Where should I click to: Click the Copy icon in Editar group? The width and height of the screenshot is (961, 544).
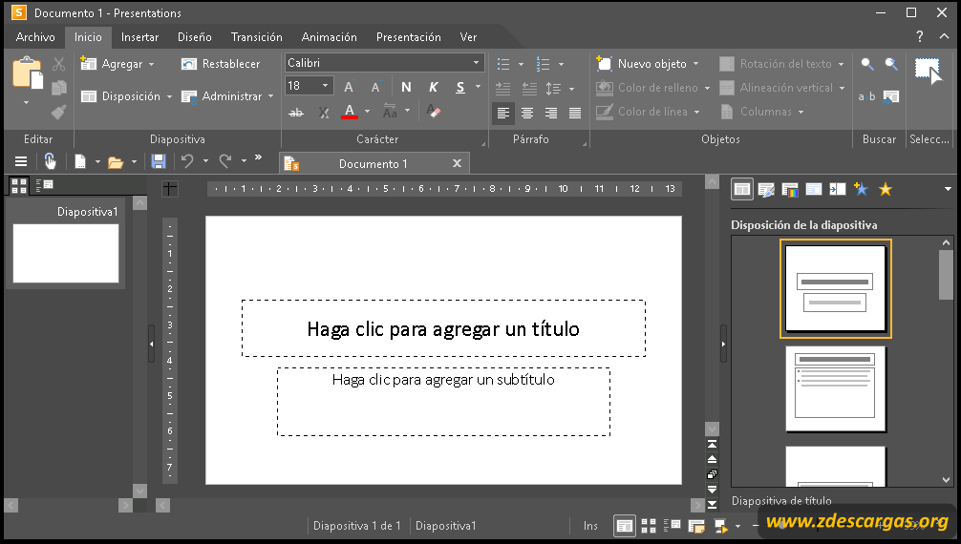pos(59,88)
